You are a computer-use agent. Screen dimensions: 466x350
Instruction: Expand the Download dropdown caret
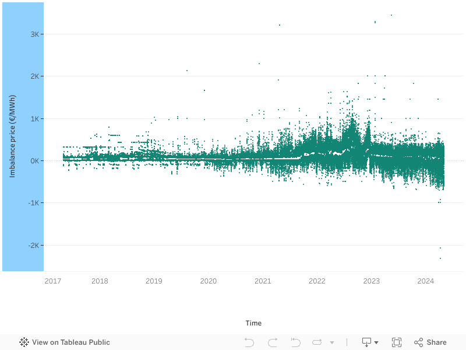(376, 342)
